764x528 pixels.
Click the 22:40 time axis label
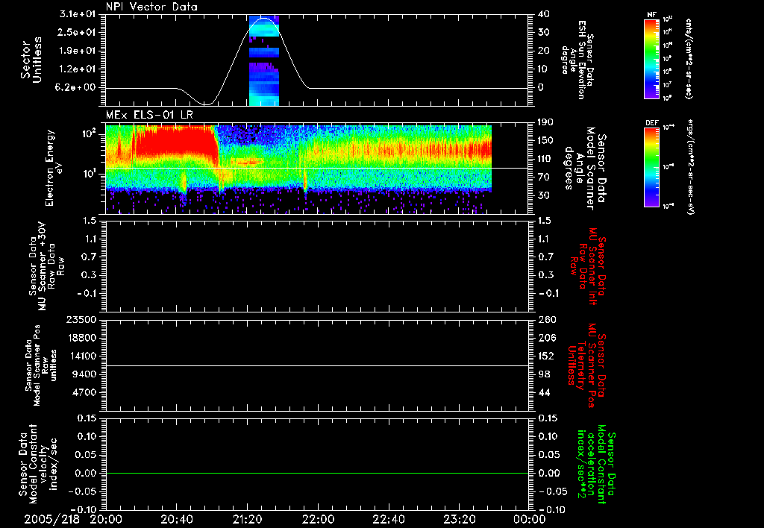(389, 518)
